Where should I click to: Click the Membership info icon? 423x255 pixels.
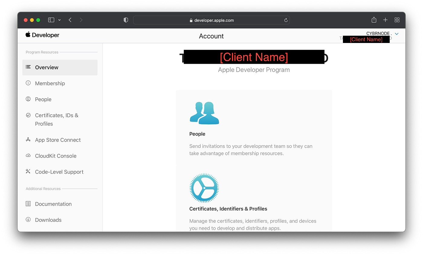click(28, 83)
